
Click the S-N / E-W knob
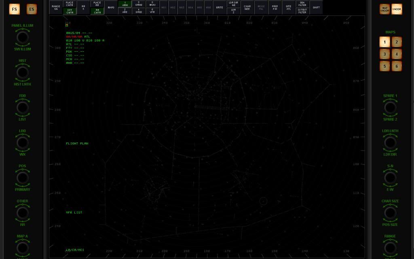pyautogui.click(x=390, y=178)
